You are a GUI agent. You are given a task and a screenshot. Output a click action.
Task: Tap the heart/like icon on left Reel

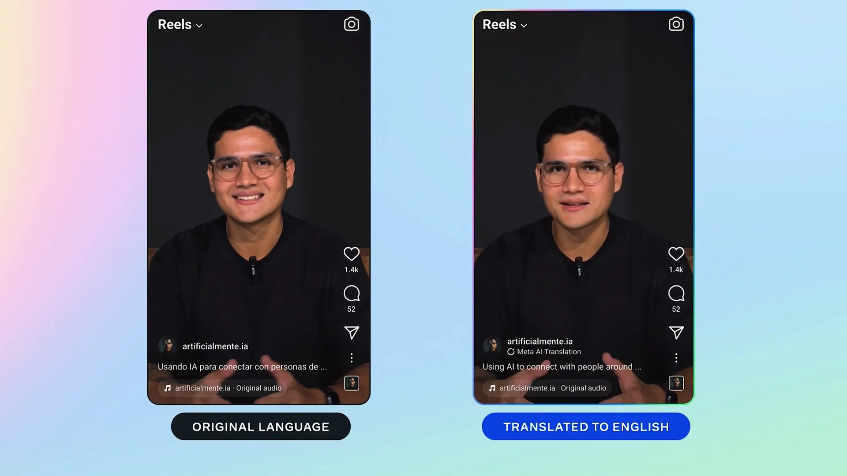point(351,253)
